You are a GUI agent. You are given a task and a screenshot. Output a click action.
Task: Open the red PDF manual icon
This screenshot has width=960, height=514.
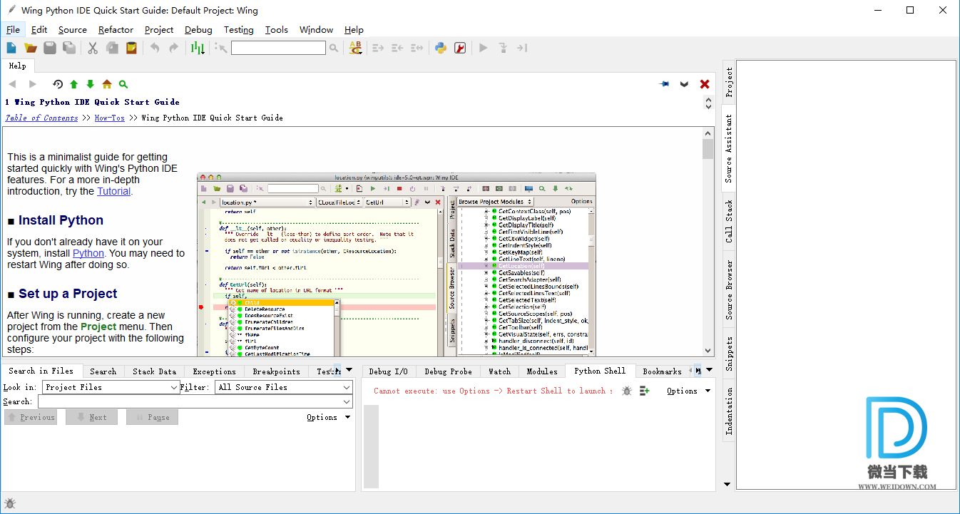(460, 48)
